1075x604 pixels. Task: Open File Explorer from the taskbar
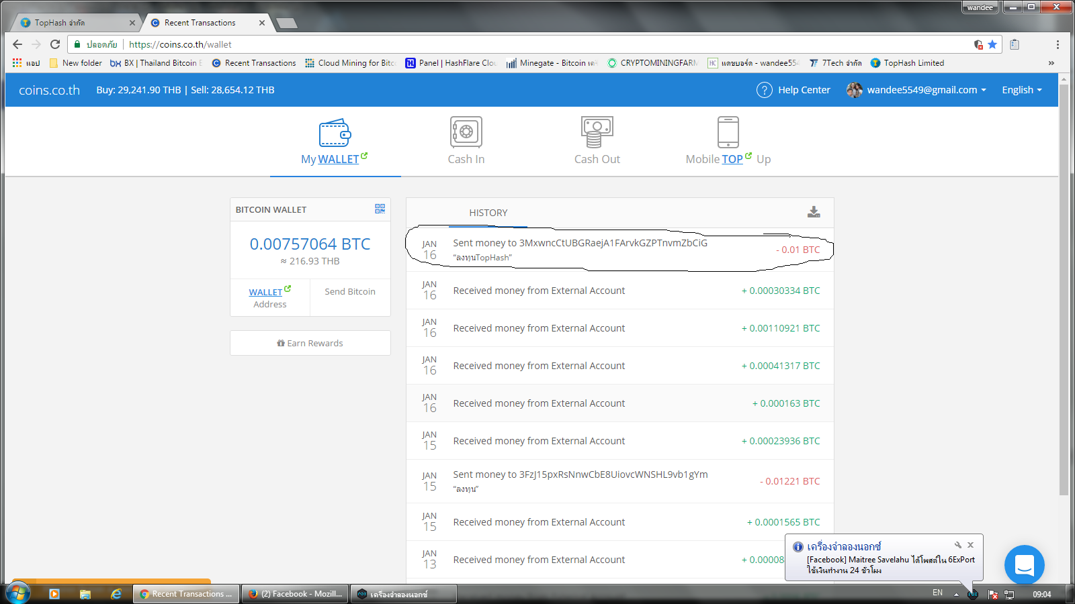(85, 594)
